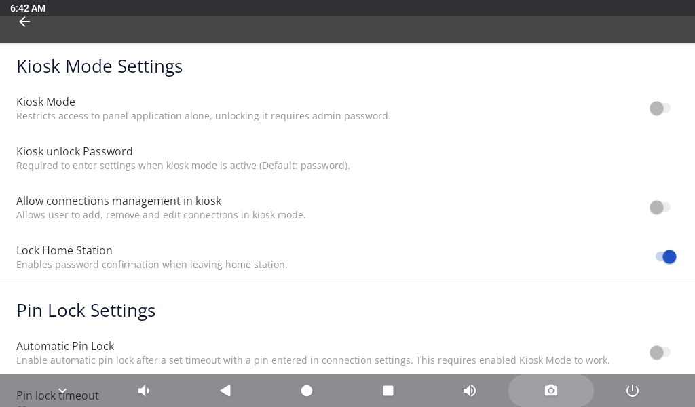This screenshot has width=695, height=407.
Task: Open power options with power icon
Action: click(x=633, y=391)
